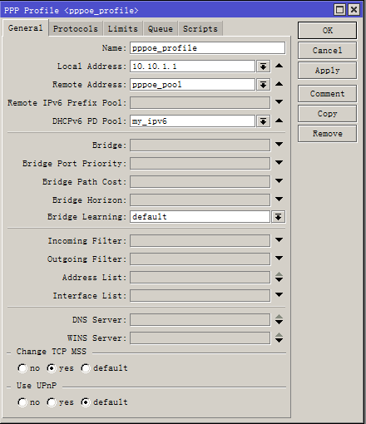Click the DHCPv6 PD Pool field
This screenshot has height=424, width=366.
coord(192,121)
